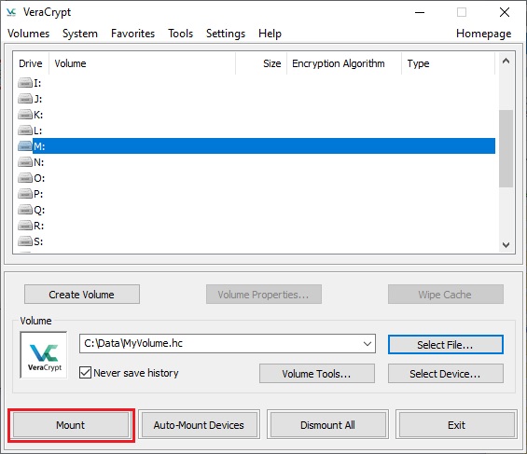
Task: Choose the O: drive icon
Action: (x=25, y=178)
